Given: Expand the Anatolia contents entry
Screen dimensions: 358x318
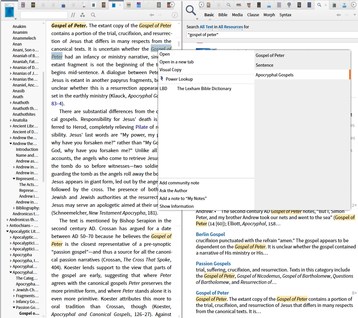Looking at the screenshot, I should (x=11, y=120).
